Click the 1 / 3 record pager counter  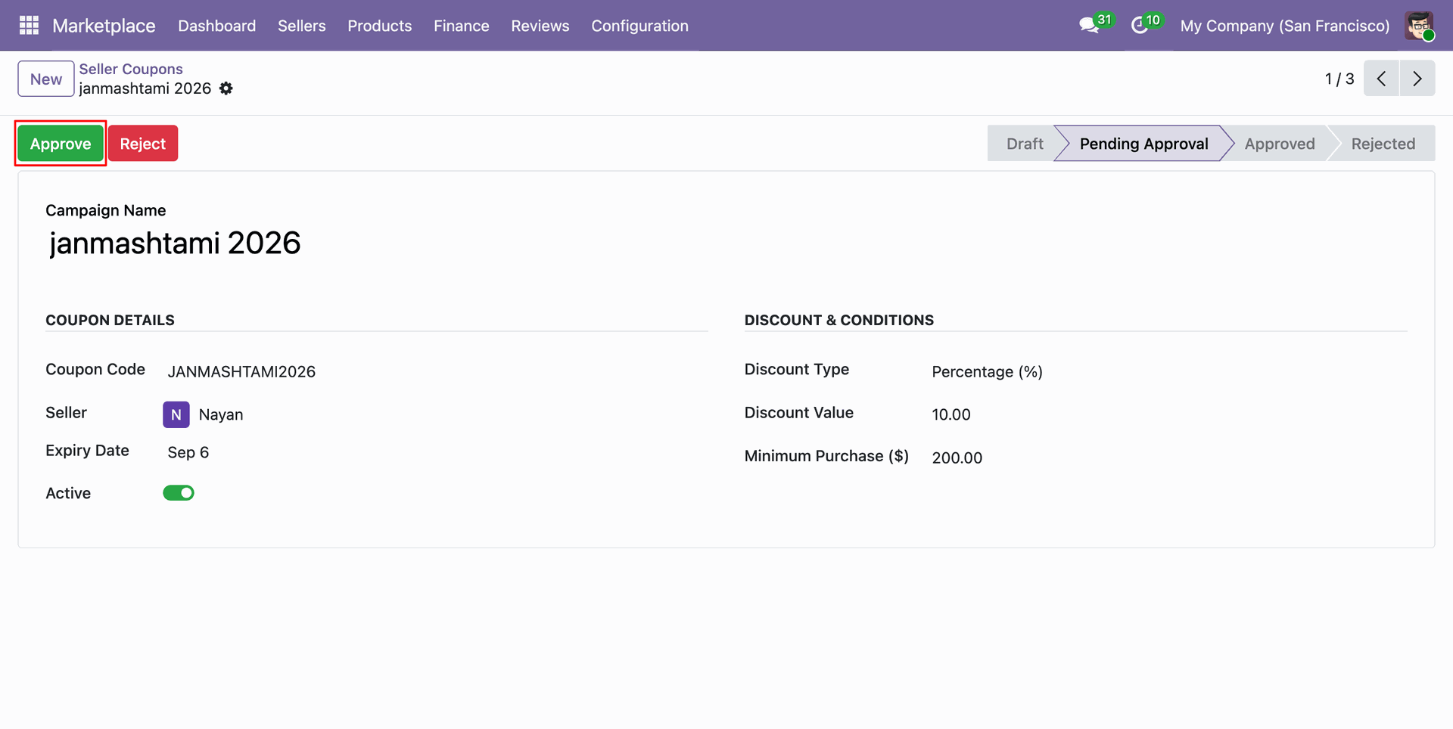[x=1339, y=79]
